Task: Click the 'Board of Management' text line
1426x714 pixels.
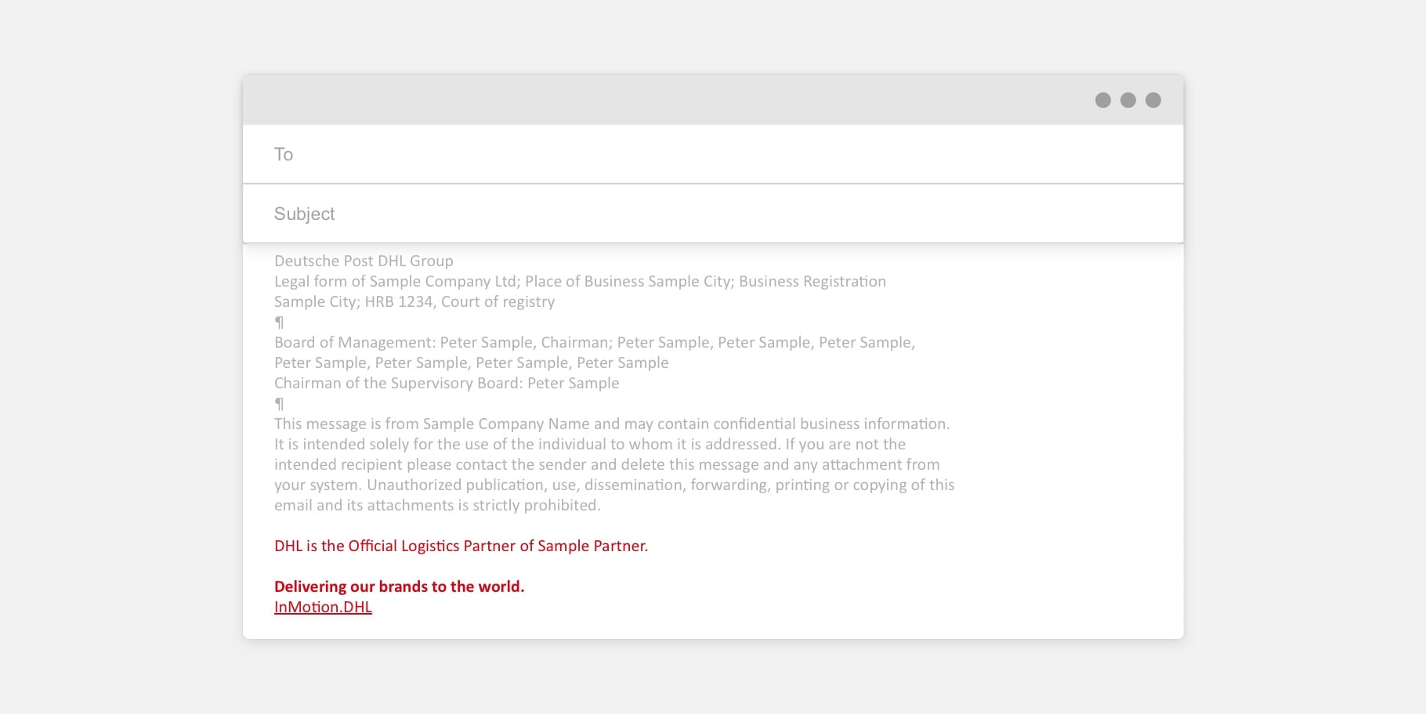Action: point(594,343)
